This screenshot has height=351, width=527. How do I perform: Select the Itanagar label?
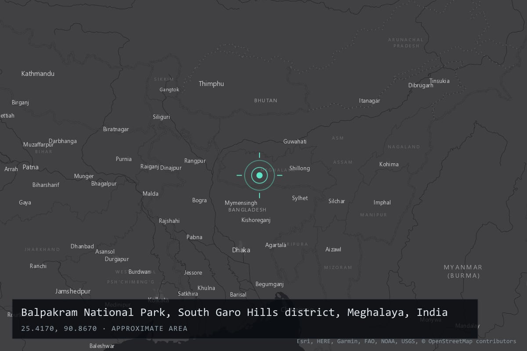(x=369, y=101)
